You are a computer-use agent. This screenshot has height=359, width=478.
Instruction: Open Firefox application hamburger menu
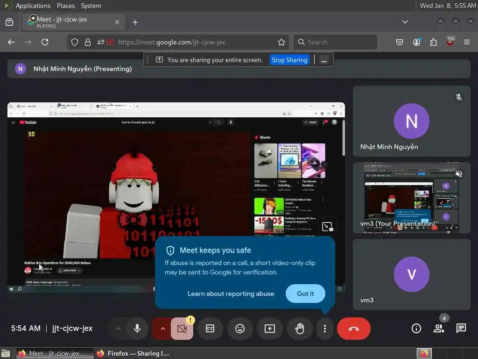[467, 42]
